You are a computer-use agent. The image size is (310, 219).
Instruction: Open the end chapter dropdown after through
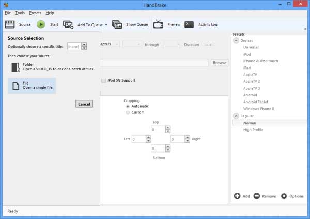(171, 44)
